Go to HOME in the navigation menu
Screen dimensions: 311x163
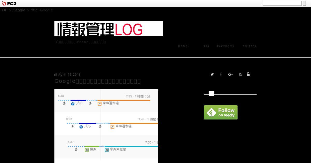point(183,46)
